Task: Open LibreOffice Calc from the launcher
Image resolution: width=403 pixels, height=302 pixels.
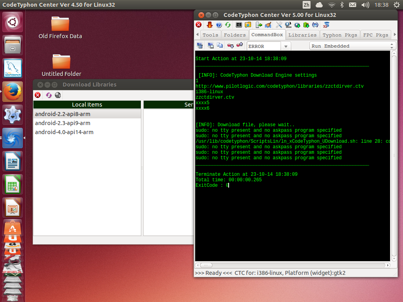Action: 13,184
